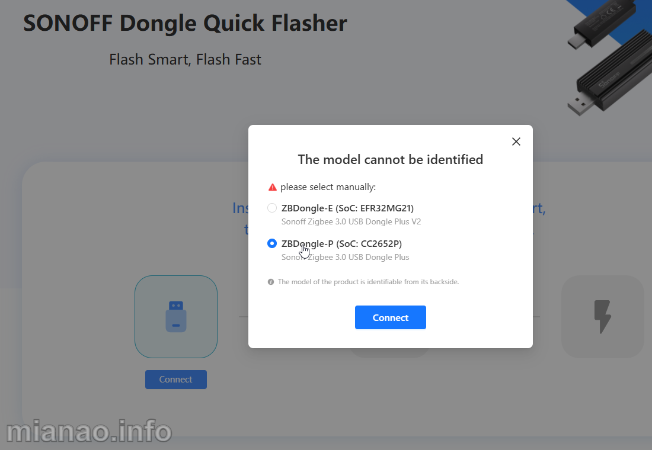Image resolution: width=652 pixels, height=450 pixels.
Task: Click the ZBDongle-P (SoC: CC2652P) label
Action: [x=341, y=244]
